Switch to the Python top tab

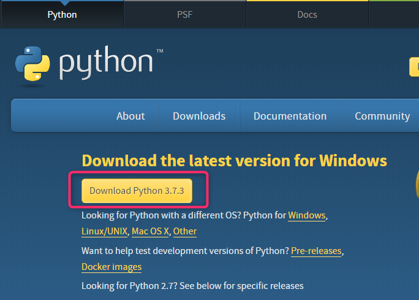(x=62, y=14)
